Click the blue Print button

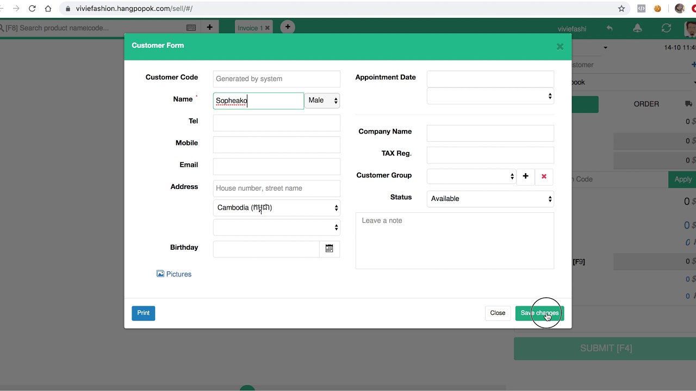(144, 313)
